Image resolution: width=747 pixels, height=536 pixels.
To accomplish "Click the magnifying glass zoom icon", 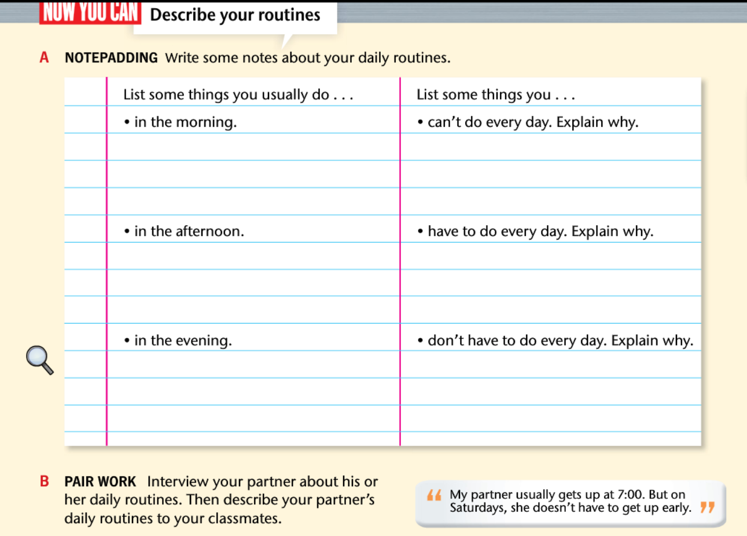I will pyautogui.click(x=40, y=360).
